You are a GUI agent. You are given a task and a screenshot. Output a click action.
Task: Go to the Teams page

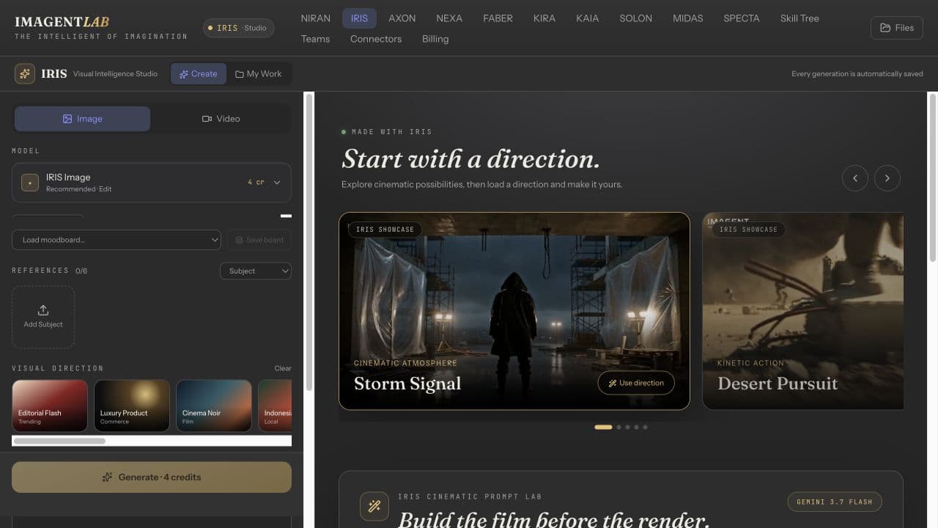click(315, 39)
